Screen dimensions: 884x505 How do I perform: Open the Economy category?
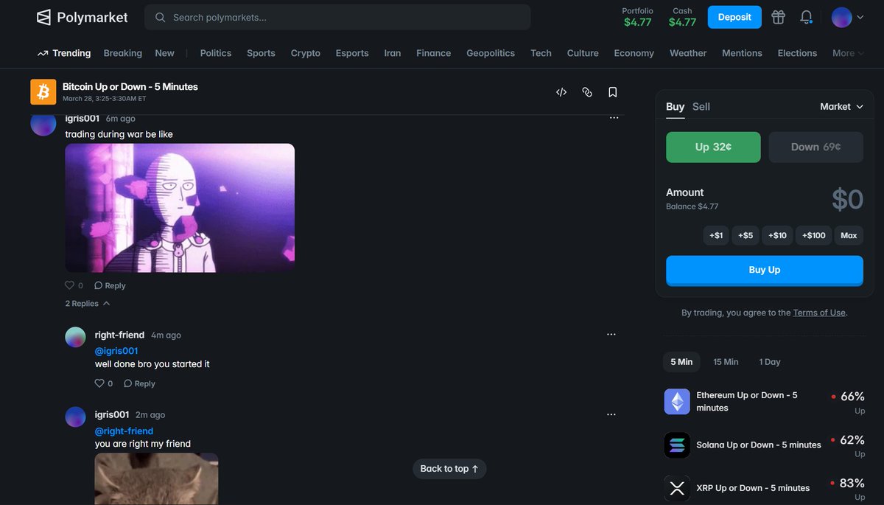634,53
